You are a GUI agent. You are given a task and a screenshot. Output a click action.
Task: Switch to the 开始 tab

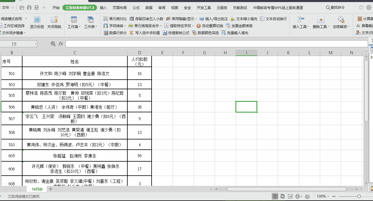56,8
